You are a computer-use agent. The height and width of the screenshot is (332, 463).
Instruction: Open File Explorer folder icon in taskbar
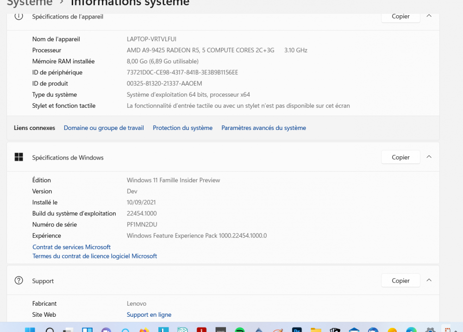click(x=316, y=330)
